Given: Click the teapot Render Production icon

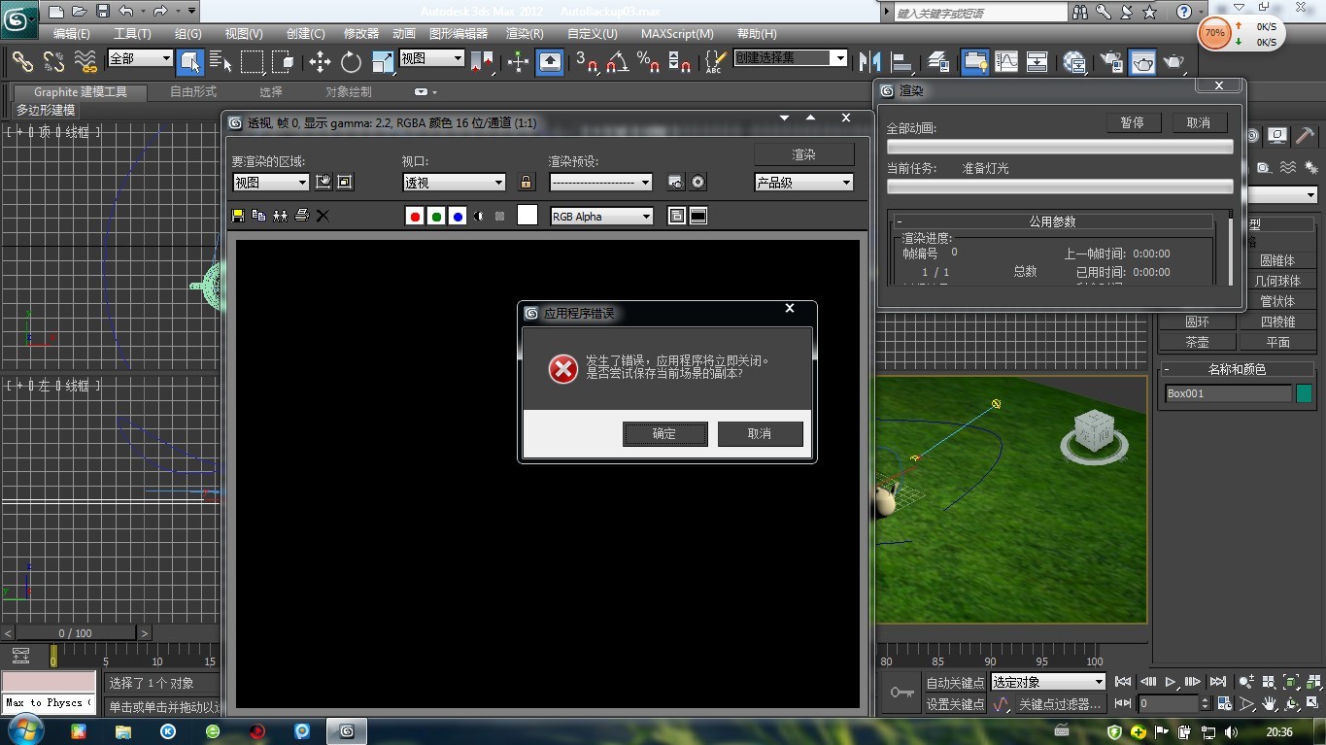Looking at the screenshot, I should 1174,62.
